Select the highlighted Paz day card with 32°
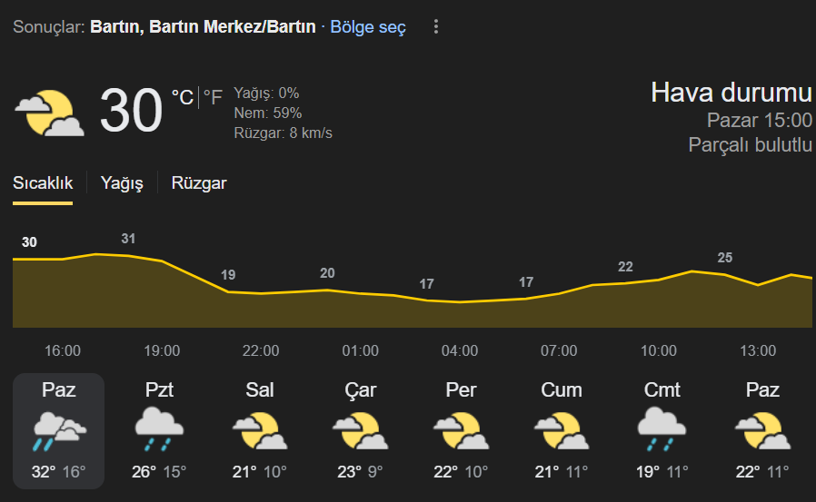The width and height of the screenshot is (816, 502). 59,431
